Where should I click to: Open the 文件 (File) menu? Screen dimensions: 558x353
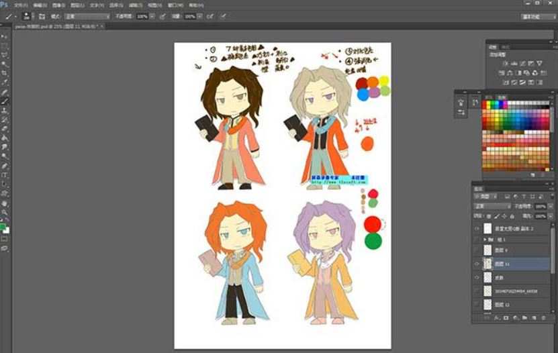[20, 5]
